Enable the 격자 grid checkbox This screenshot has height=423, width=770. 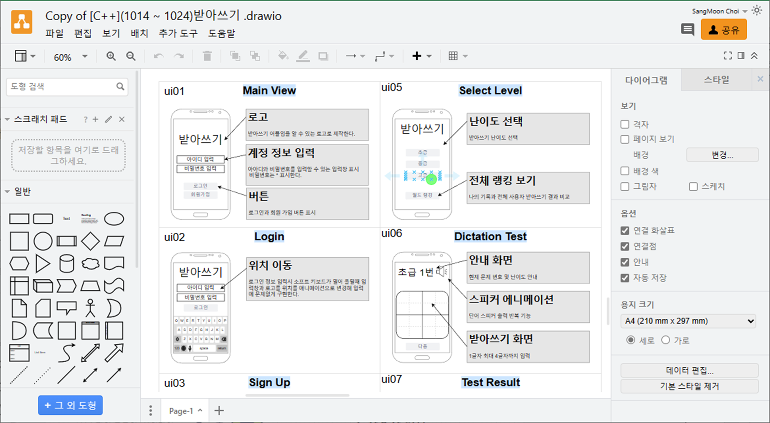coord(625,124)
